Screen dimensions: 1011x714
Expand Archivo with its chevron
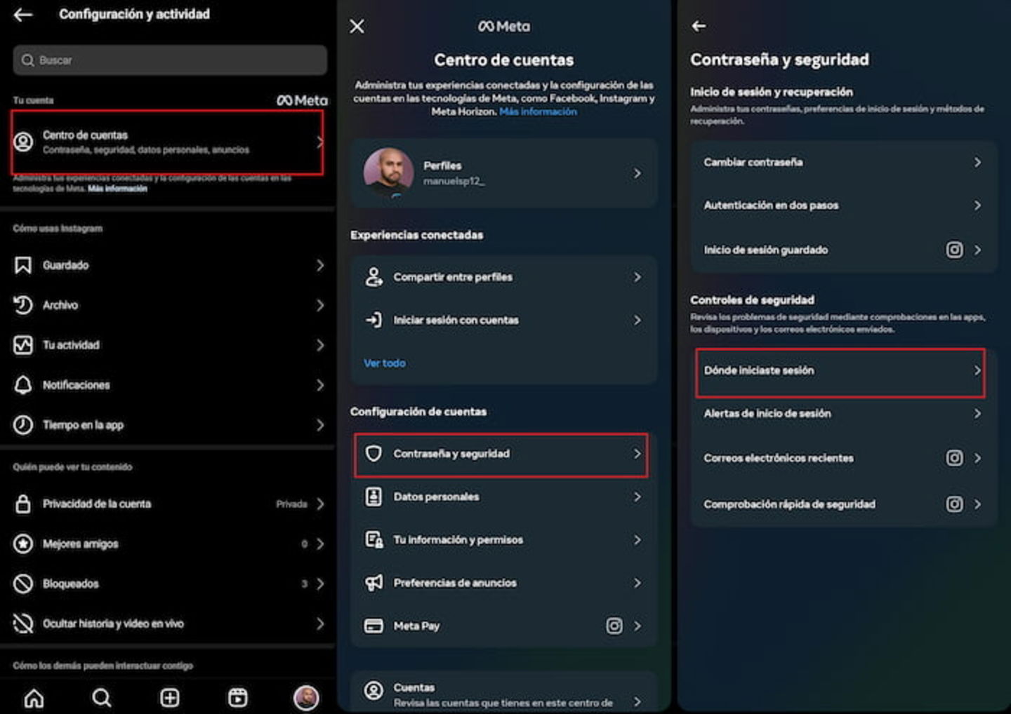[x=319, y=305]
